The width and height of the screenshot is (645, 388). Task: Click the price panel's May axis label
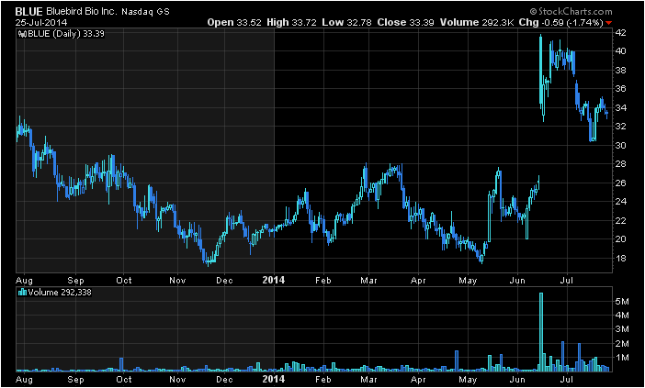pos(468,281)
